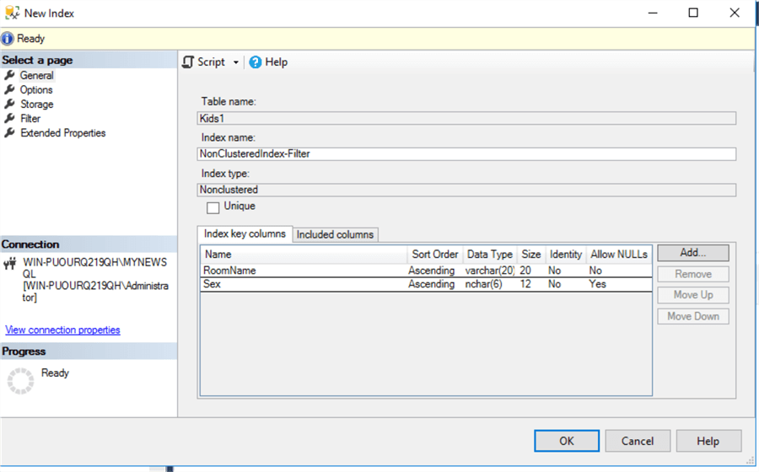Click the Help question mark icon

256,62
